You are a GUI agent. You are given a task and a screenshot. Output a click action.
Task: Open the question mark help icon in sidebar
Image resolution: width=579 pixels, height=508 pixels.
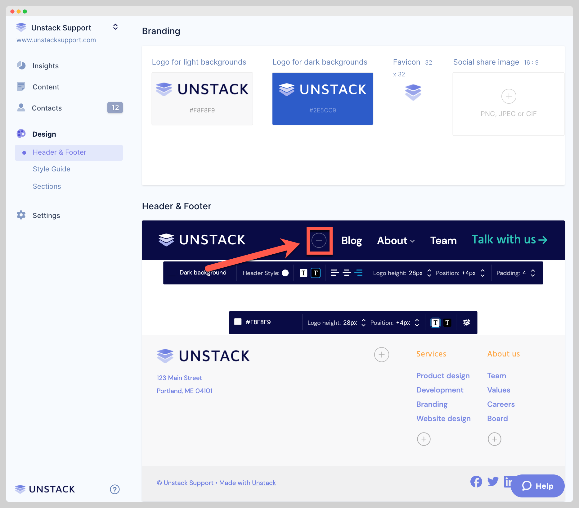point(115,489)
